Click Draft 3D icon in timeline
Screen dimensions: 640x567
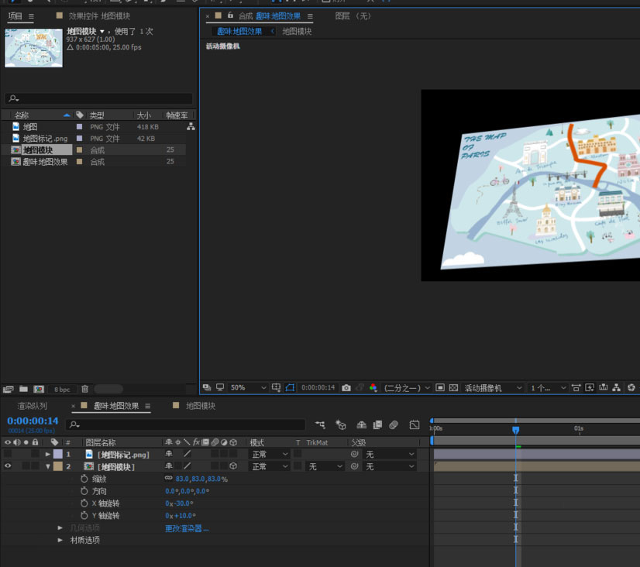point(340,424)
